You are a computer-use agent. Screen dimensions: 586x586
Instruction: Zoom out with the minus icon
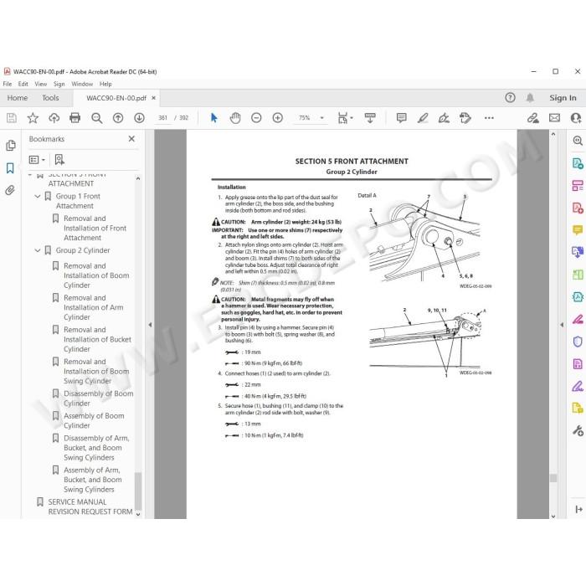(x=256, y=118)
